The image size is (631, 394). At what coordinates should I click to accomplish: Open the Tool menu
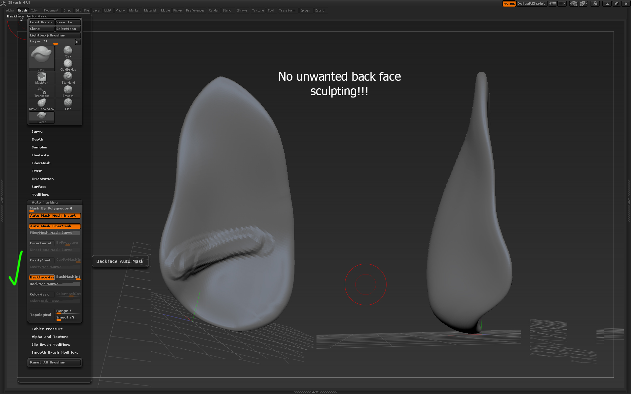[x=271, y=10]
